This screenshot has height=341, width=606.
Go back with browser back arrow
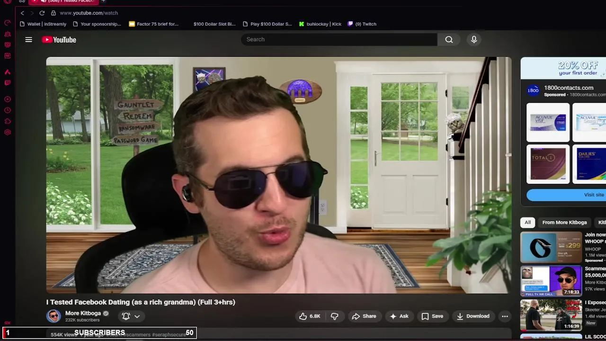point(22,13)
